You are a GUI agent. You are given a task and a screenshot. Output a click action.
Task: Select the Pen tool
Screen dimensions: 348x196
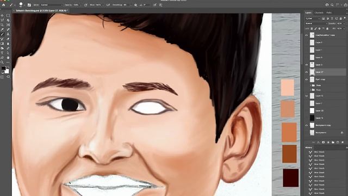(8, 48)
